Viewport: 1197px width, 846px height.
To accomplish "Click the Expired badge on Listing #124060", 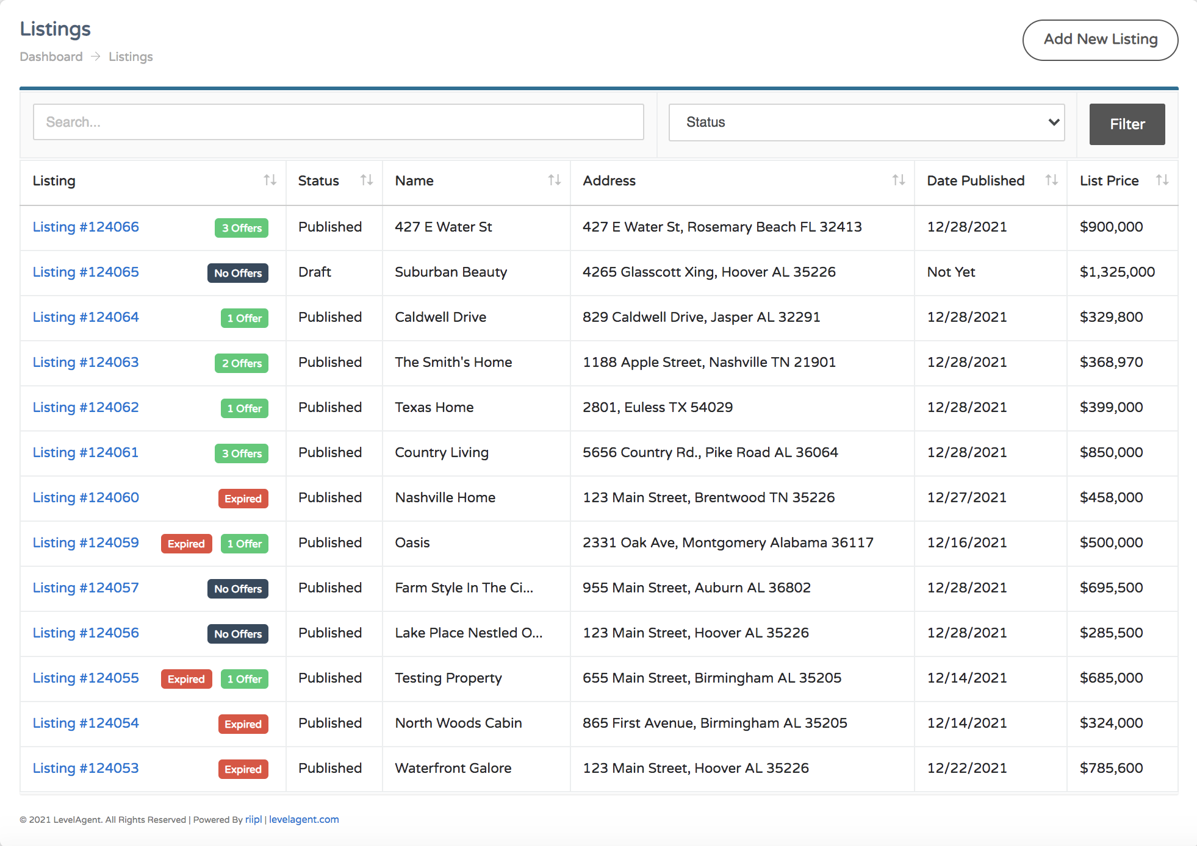I will coord(243,499).
